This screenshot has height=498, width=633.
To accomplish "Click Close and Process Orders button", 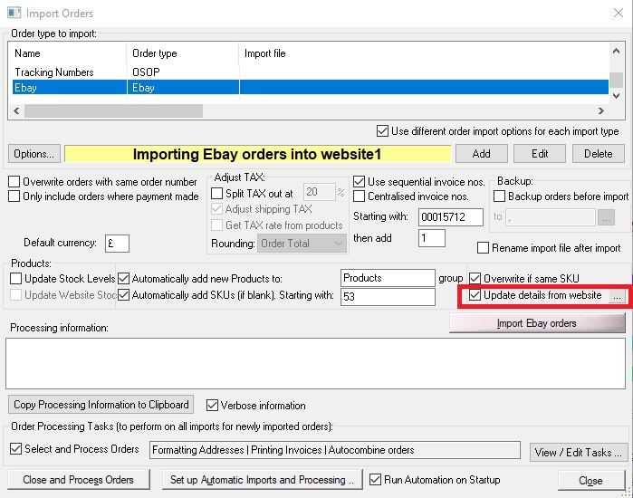I will (78, 479).
